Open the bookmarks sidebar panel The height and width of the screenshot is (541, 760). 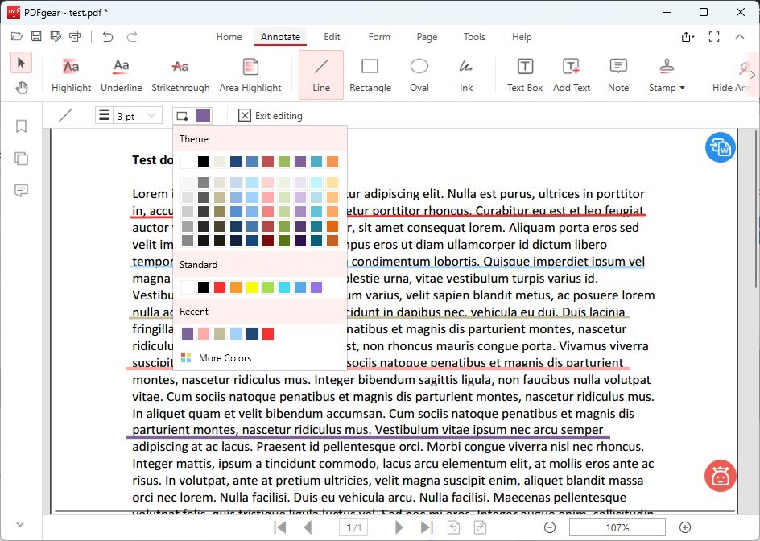click(x=22, y=126)
